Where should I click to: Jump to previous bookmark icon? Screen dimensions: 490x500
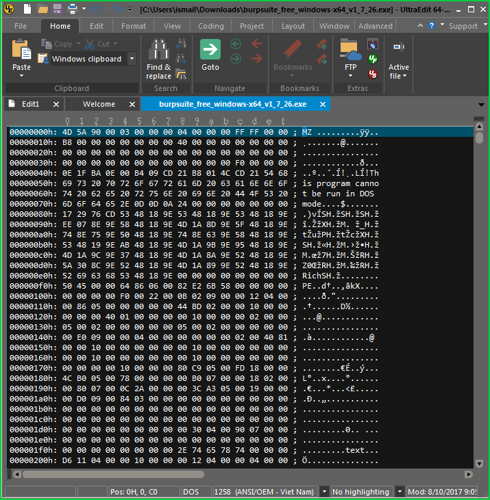pyautogui.click(x=321, y=44)
